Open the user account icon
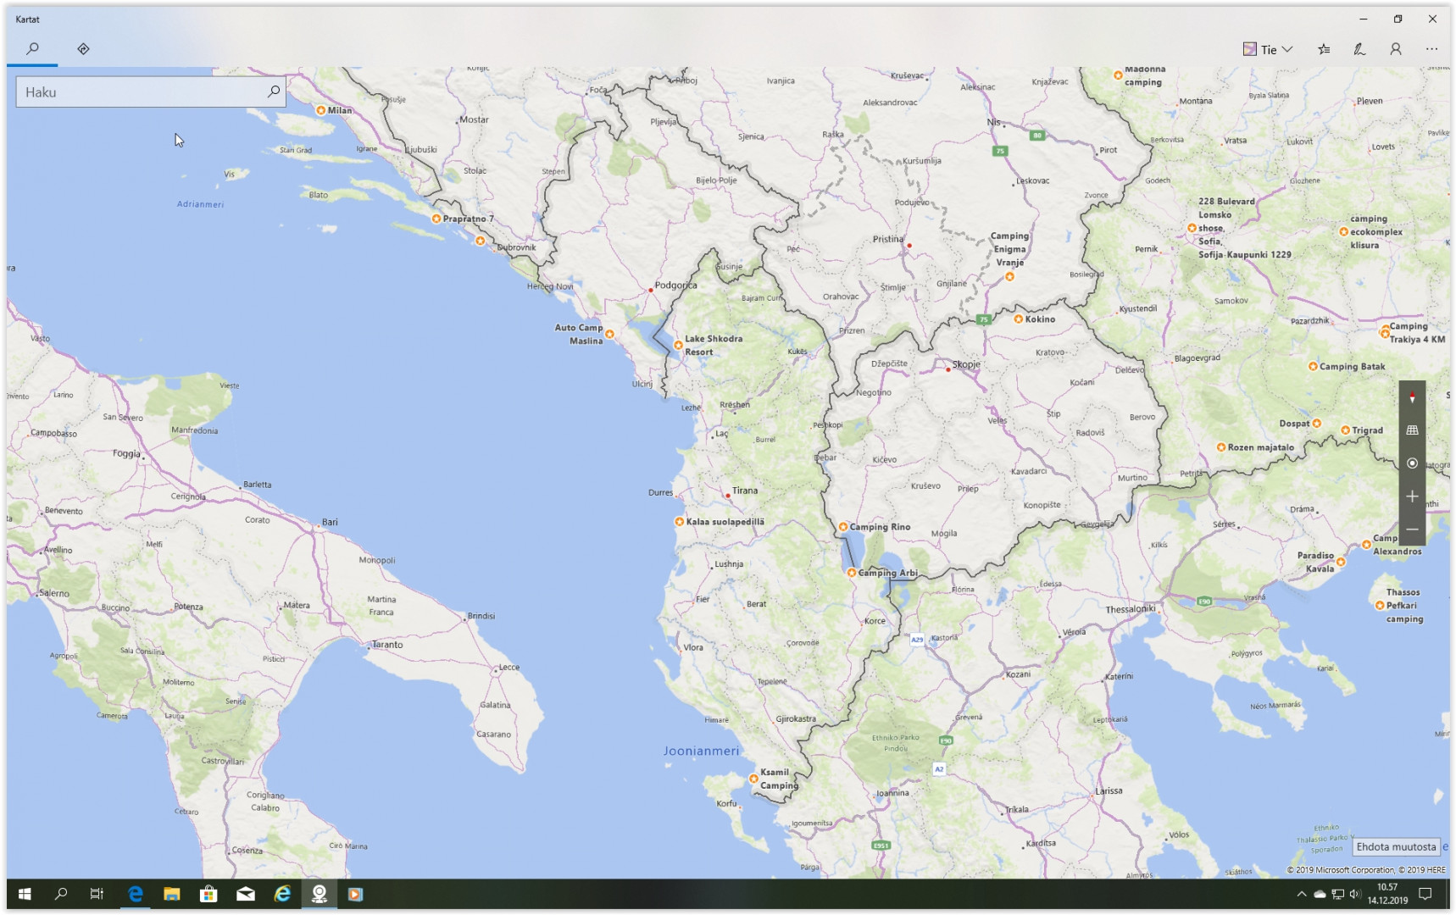 pyautogui.click(x=1395, y=49)
